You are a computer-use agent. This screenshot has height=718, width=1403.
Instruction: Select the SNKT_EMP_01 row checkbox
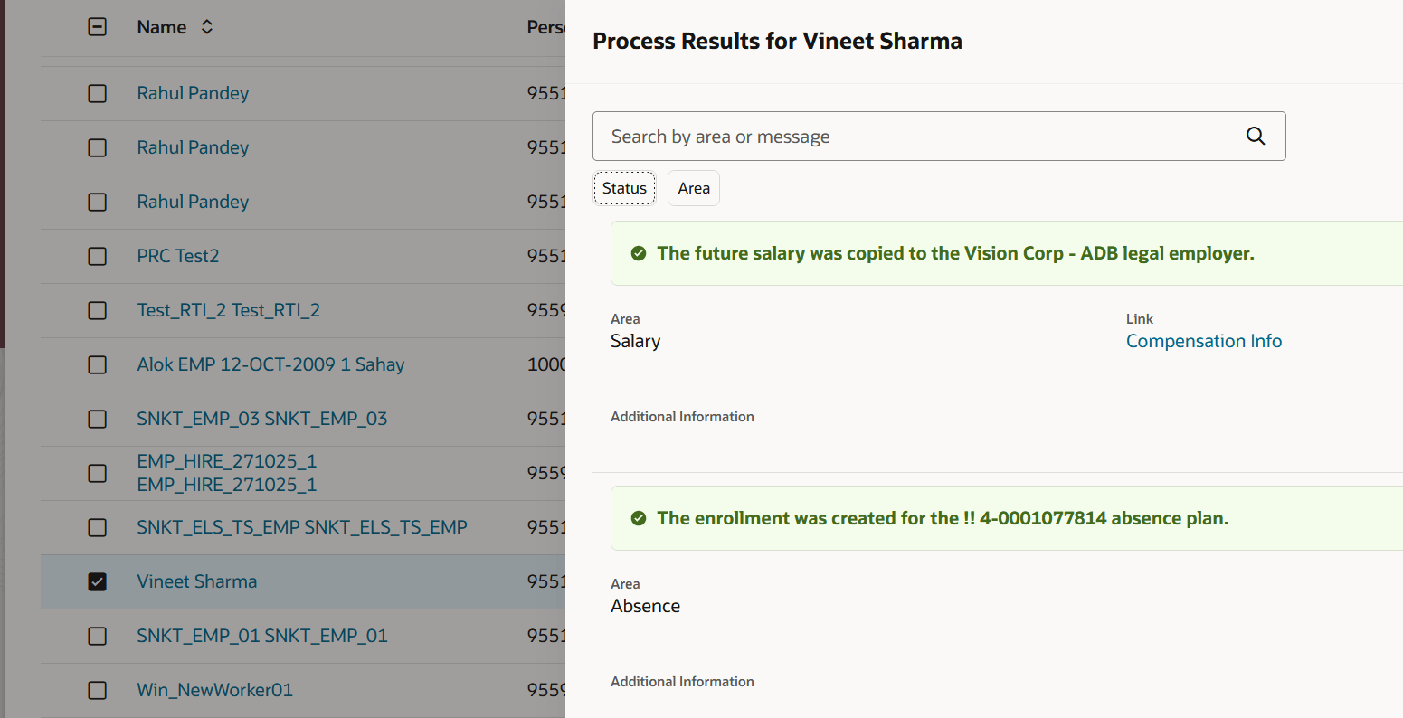point(97,636)
